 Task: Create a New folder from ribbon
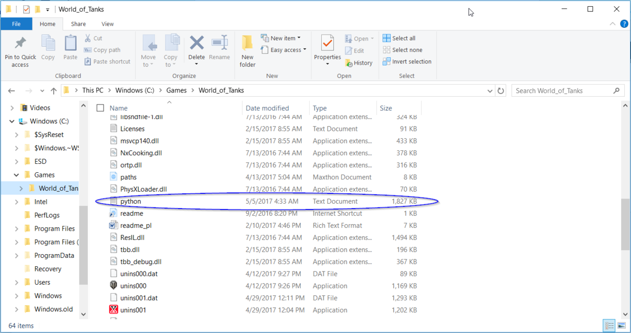tap(247, 50)
